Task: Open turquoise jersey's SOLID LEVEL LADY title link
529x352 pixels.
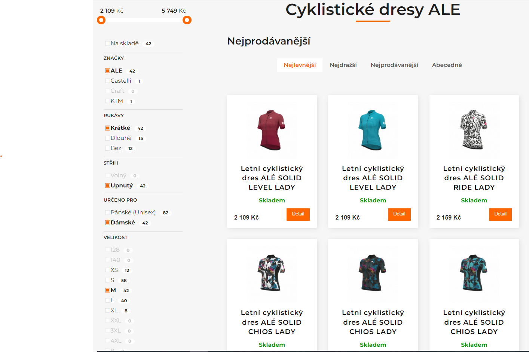Action: [x=373, y=178]
